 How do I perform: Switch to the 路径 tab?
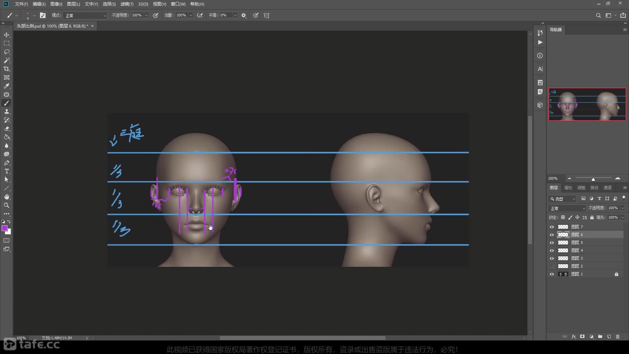pyautogui.click(x=594, y=187)
